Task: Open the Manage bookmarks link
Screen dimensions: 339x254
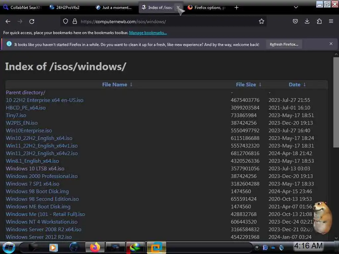Action: 148,33
